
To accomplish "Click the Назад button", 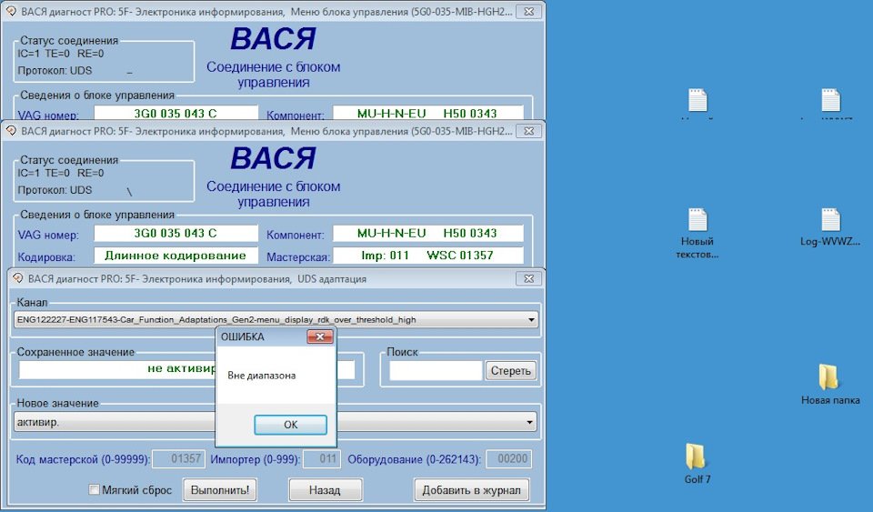I will pos(326,490).
